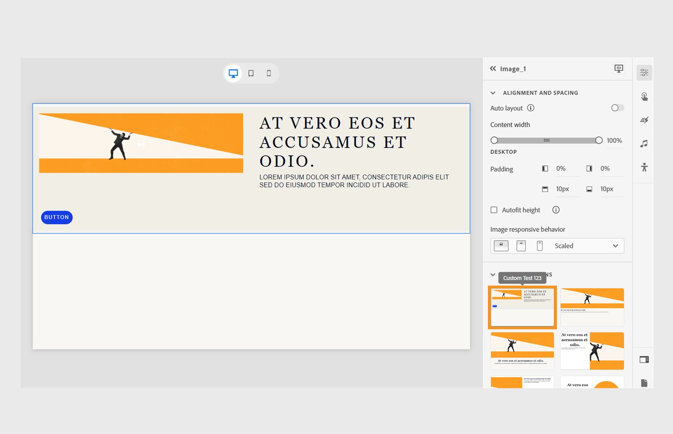Select the Custom Test 123 design thumbnail
673x434 pixels.
[x=522, y=307]
